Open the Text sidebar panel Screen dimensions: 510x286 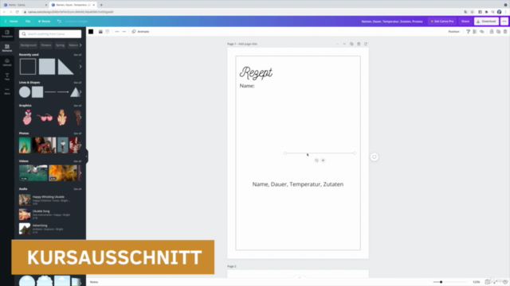click(x=7, y=76)
